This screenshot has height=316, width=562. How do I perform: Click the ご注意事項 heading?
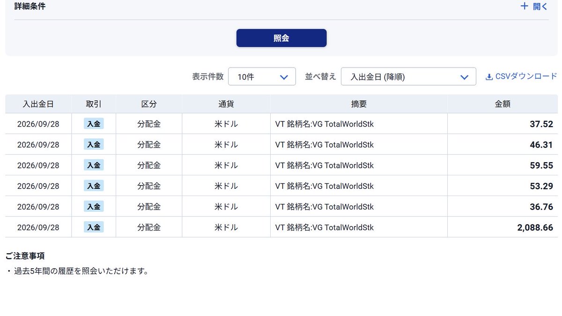click(25, 256)
